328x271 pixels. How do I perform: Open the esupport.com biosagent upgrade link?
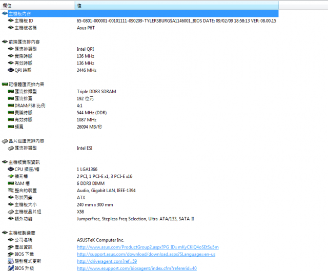[x=137, y=268]
